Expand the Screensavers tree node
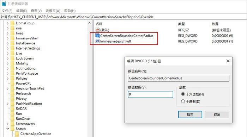 [7, 124]
